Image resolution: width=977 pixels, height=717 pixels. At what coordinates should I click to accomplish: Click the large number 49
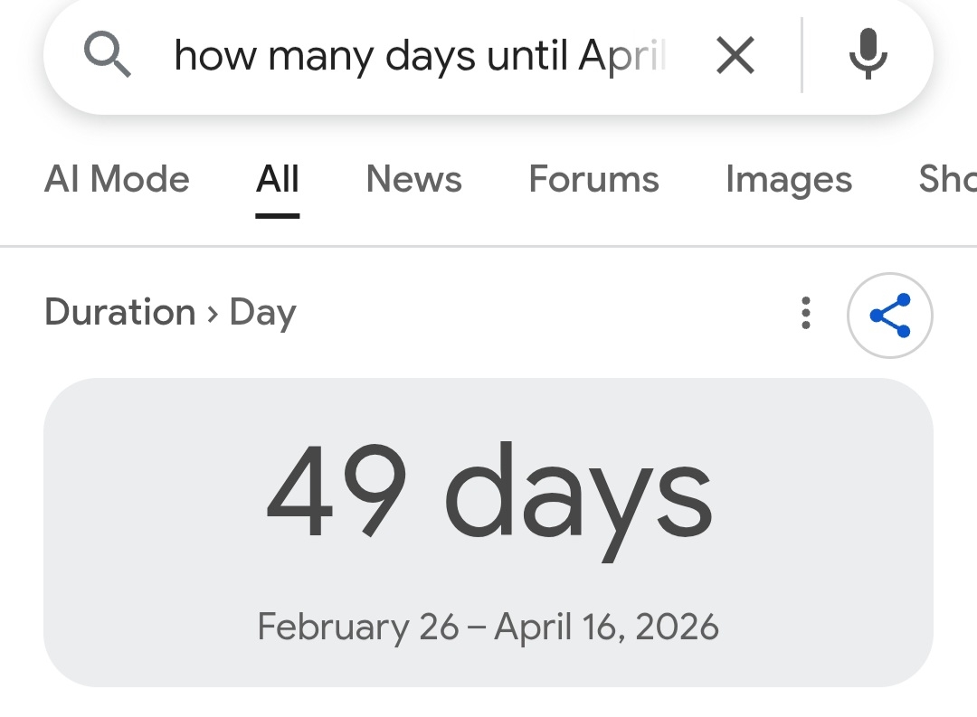point(336,493)
